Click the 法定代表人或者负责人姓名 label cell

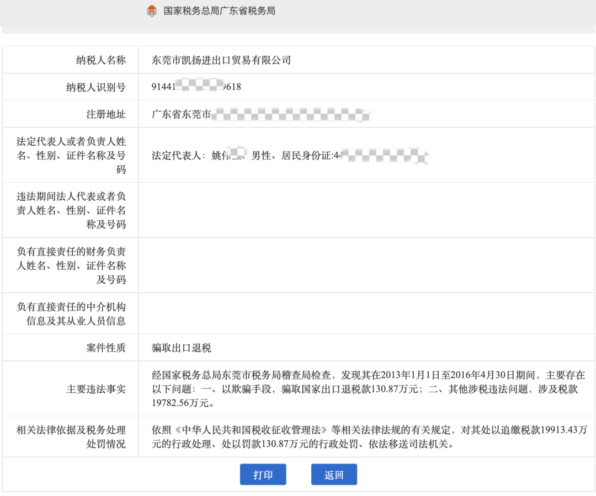71,155
